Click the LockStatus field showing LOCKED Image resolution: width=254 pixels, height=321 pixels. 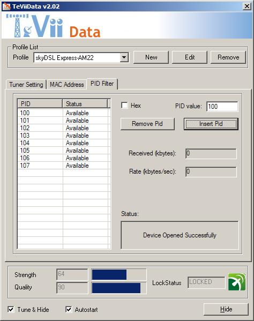[206, 282]
